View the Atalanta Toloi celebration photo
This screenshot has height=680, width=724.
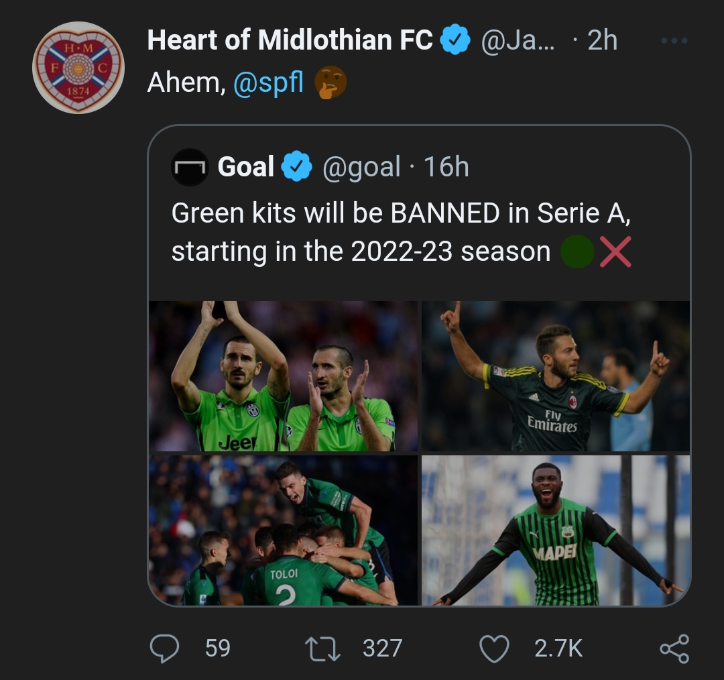pyautogui.click(x=283, y=530)
